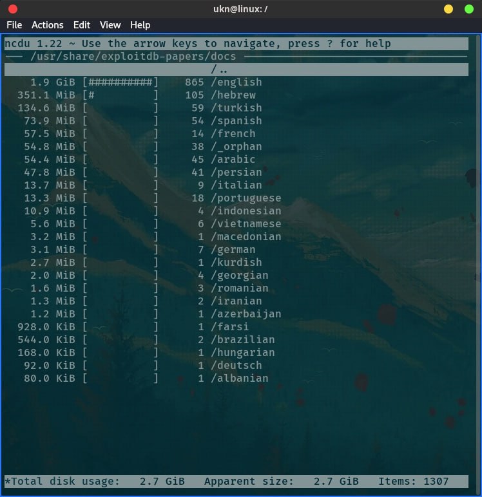Select the /kurdish directory row
Image resolution: width=482 pixels, height=497 pixels.
pos(236,263)
